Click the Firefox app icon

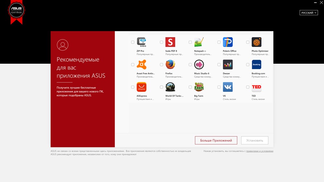170,65
